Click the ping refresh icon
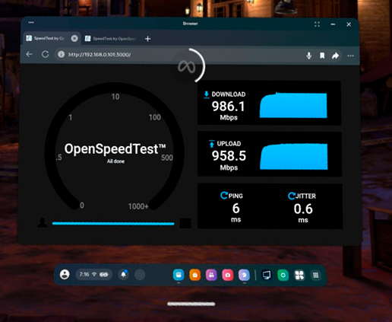The width and height of the screenshot is (392, 322). coord(223,196)
